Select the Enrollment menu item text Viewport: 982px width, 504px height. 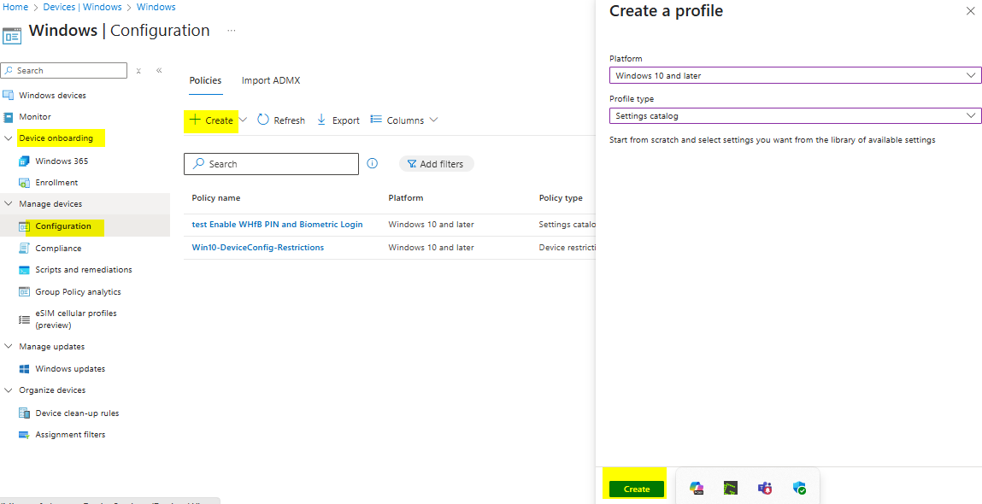[x=57, y=183]
